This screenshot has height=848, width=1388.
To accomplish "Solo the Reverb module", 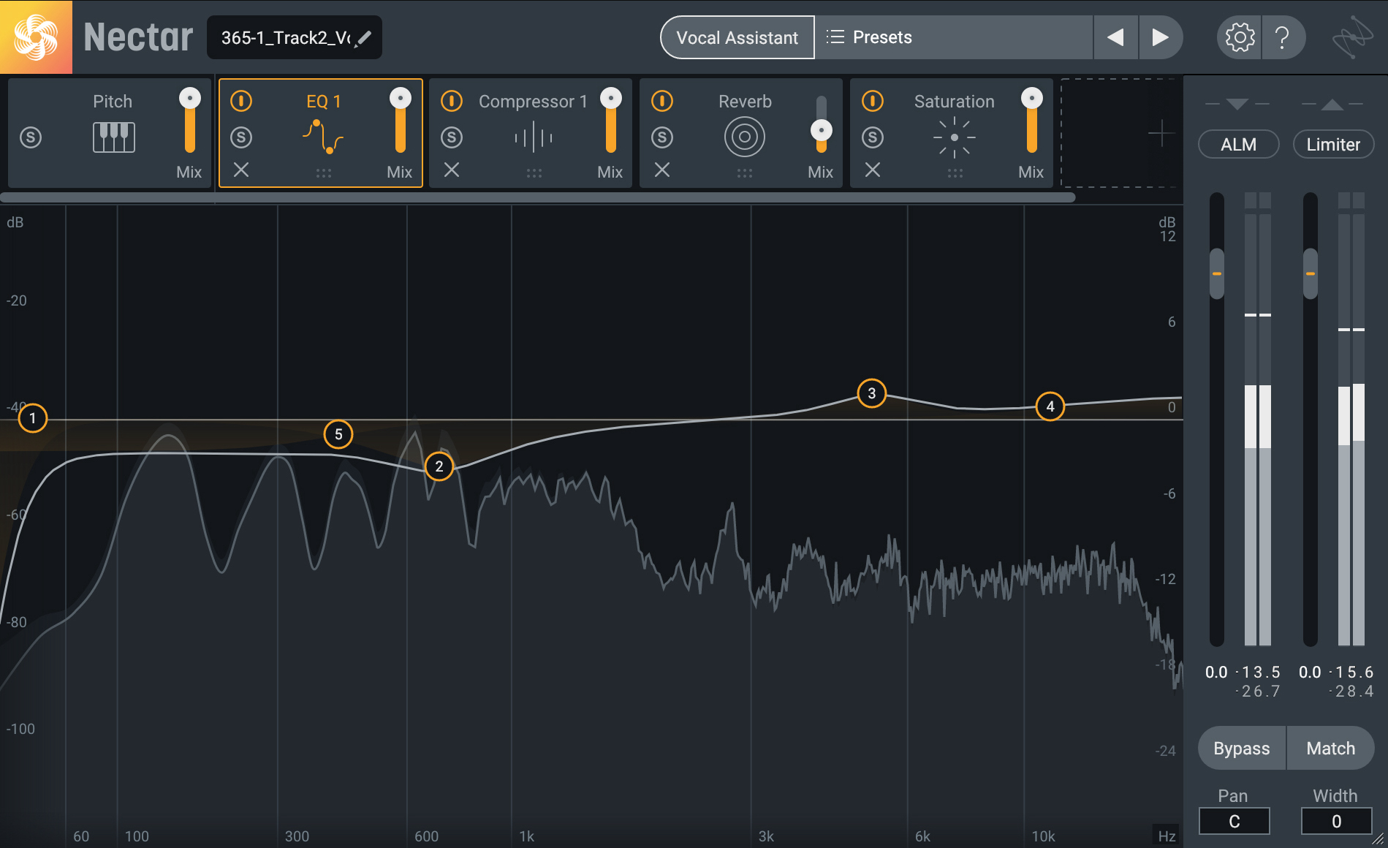I will [662, 137].
